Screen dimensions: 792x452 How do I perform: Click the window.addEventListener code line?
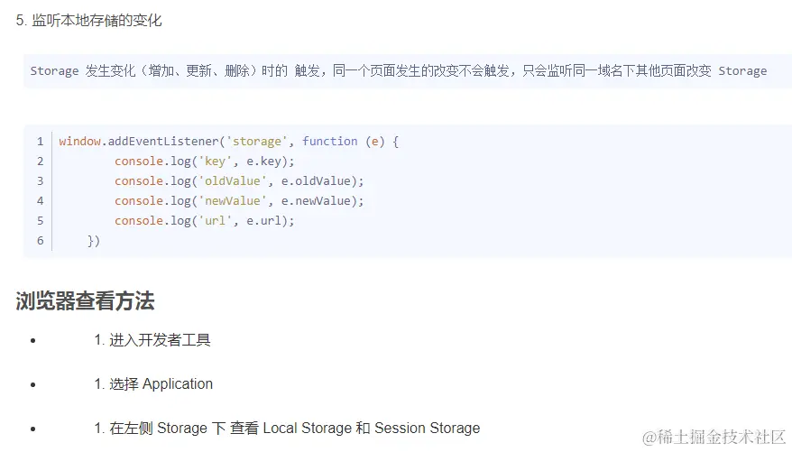coord(228,142)
